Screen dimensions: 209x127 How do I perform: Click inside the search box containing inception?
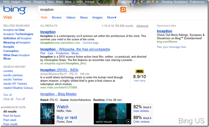(79, 9)
